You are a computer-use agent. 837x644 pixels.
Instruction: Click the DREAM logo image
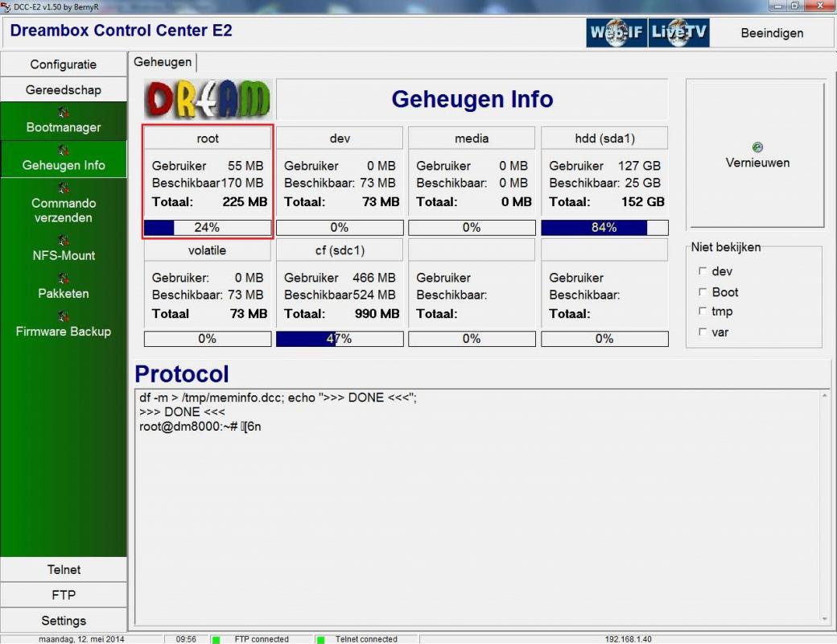tap(208, 99)
